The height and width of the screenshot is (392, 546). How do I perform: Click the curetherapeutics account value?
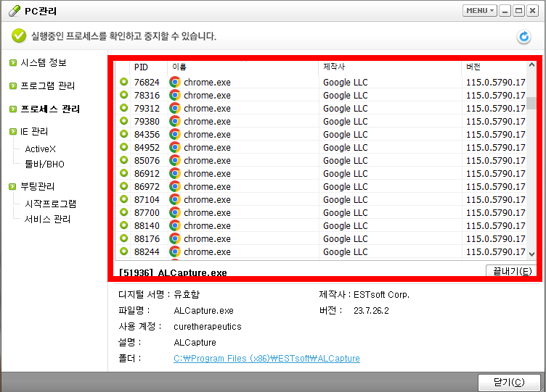(x=208, y=327)
